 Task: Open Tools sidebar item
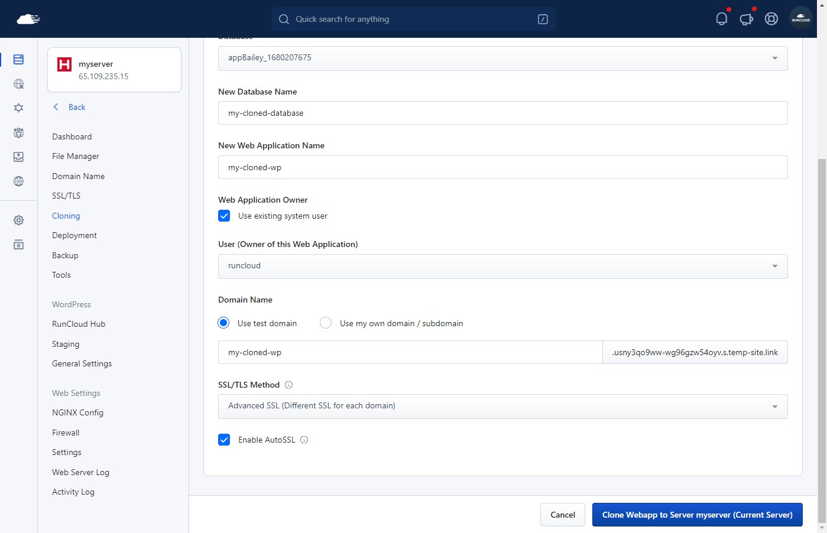(61, 275)
